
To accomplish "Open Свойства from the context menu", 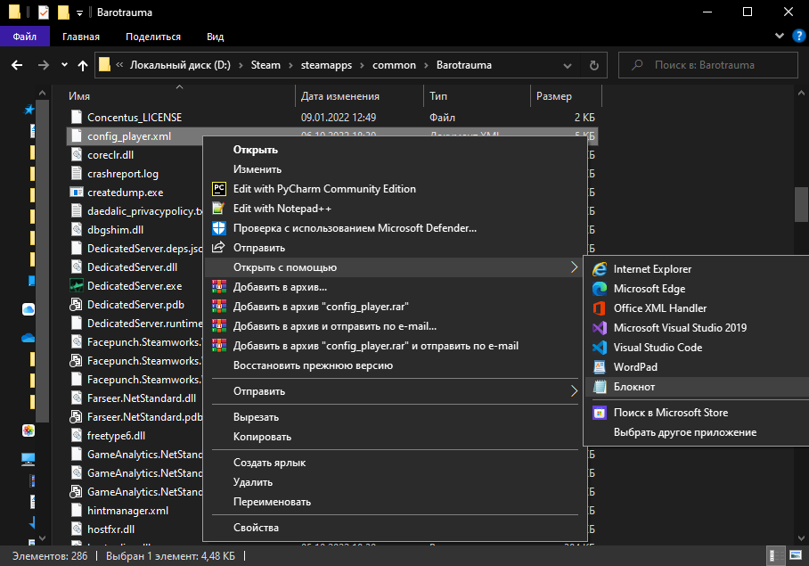I will click(396, 528).
